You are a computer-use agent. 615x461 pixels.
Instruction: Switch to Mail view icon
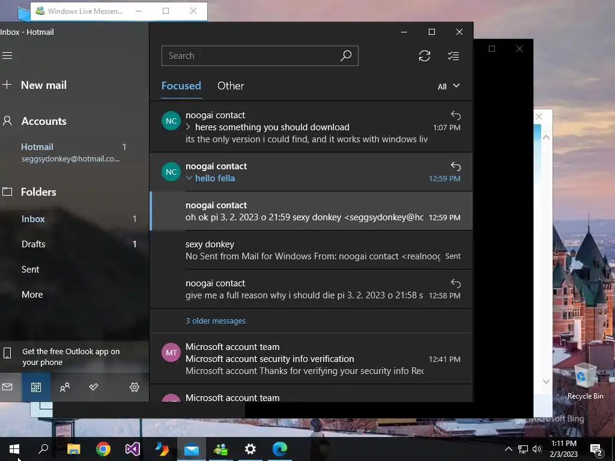coord(7,387)
